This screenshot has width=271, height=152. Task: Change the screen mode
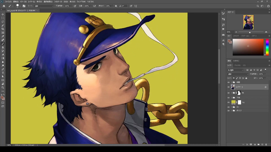coord(3,106)
